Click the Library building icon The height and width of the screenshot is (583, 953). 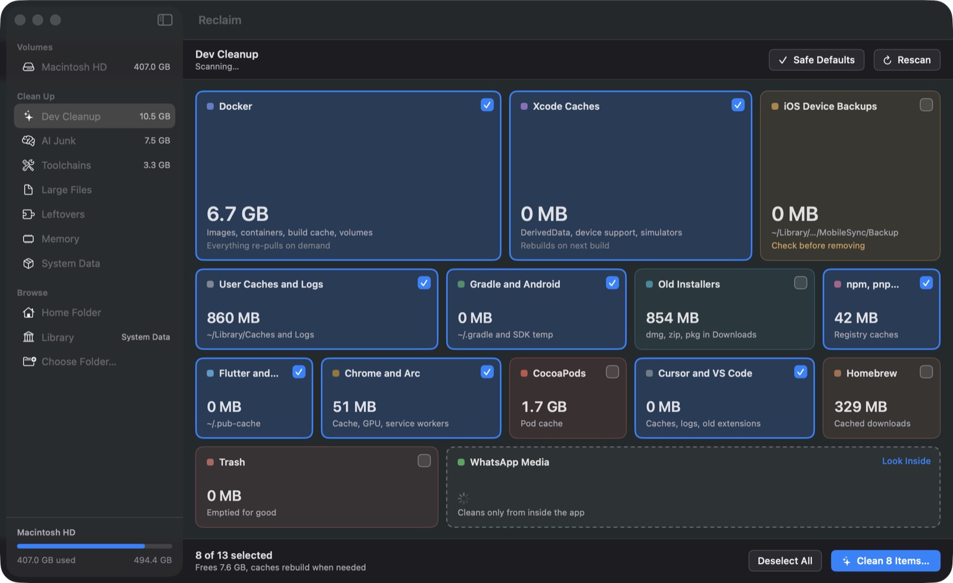click(x=29, y=337)
